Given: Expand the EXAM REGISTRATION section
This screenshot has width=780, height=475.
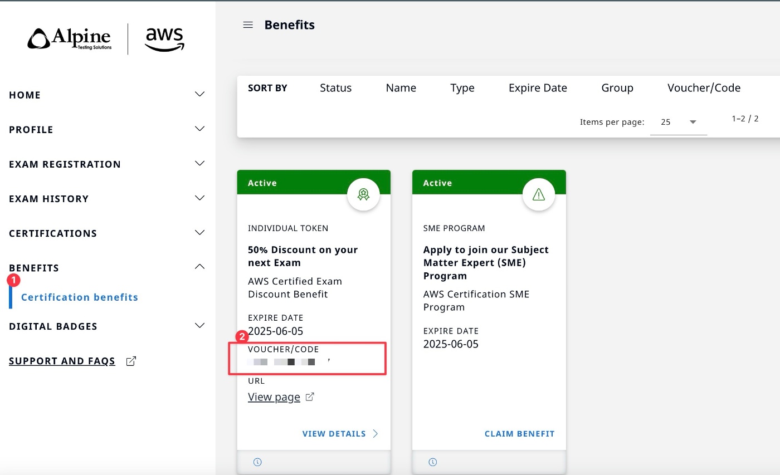Looking at the screenshot, I should tap(200, 163).
